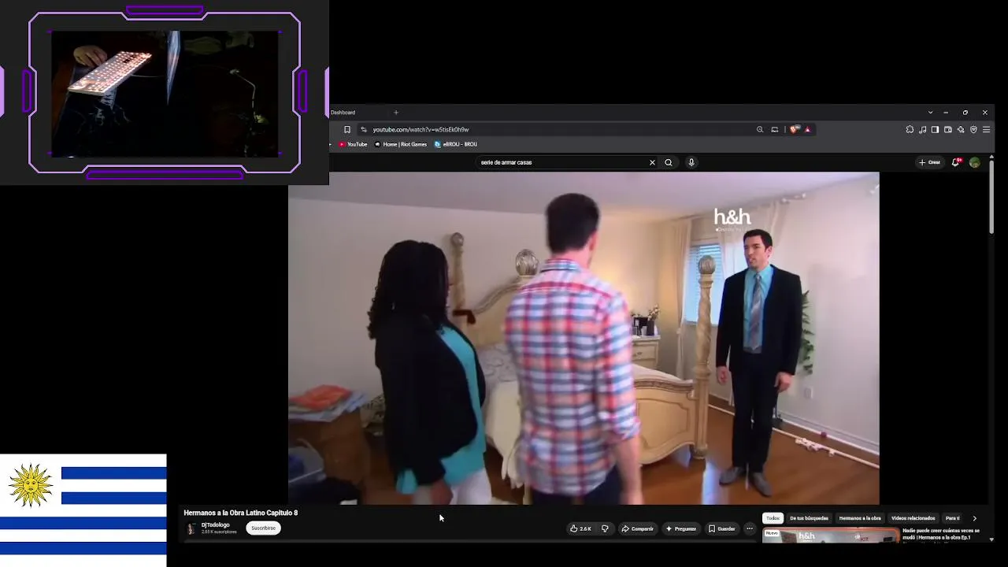
Task: Select the 'Videos relacionados' filter chip
Action: click(913, 519)
